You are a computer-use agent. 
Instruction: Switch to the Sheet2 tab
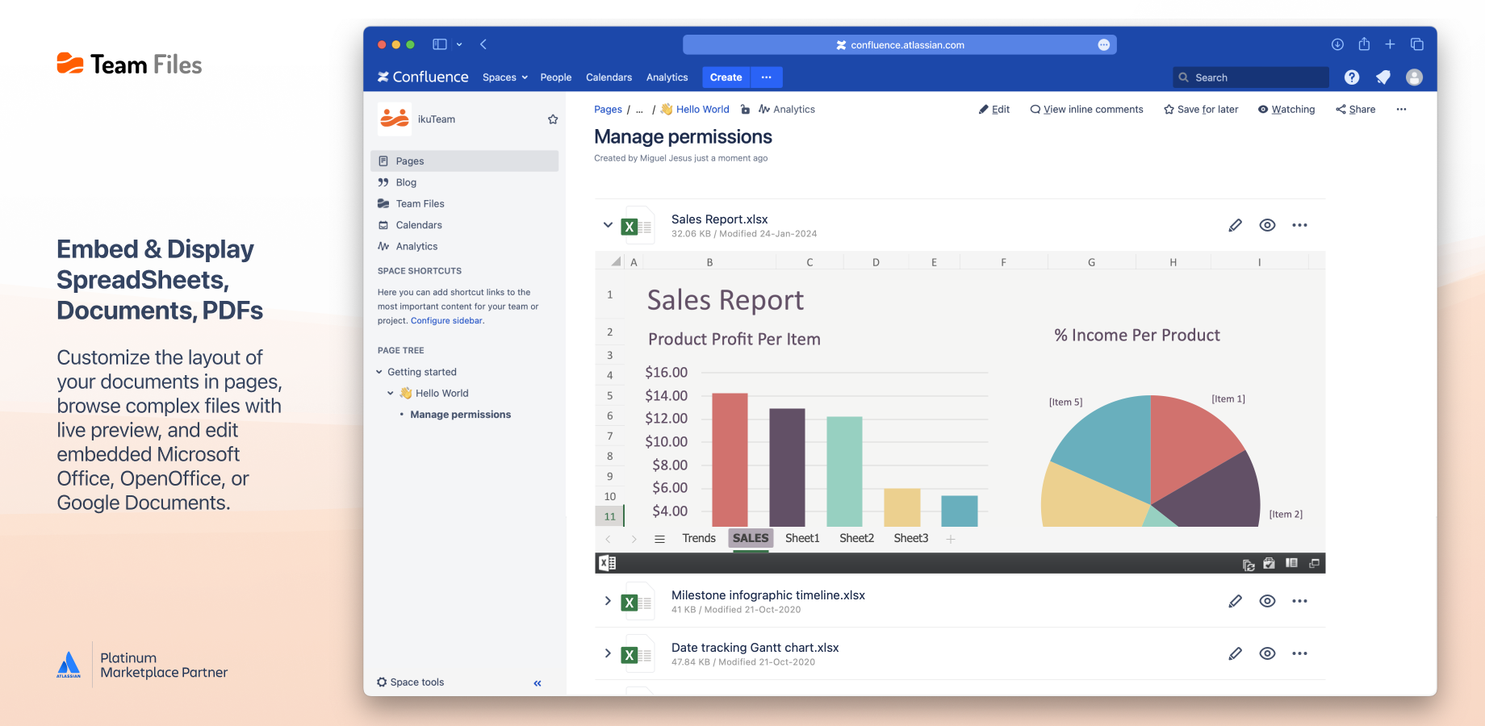click(856, 538)
